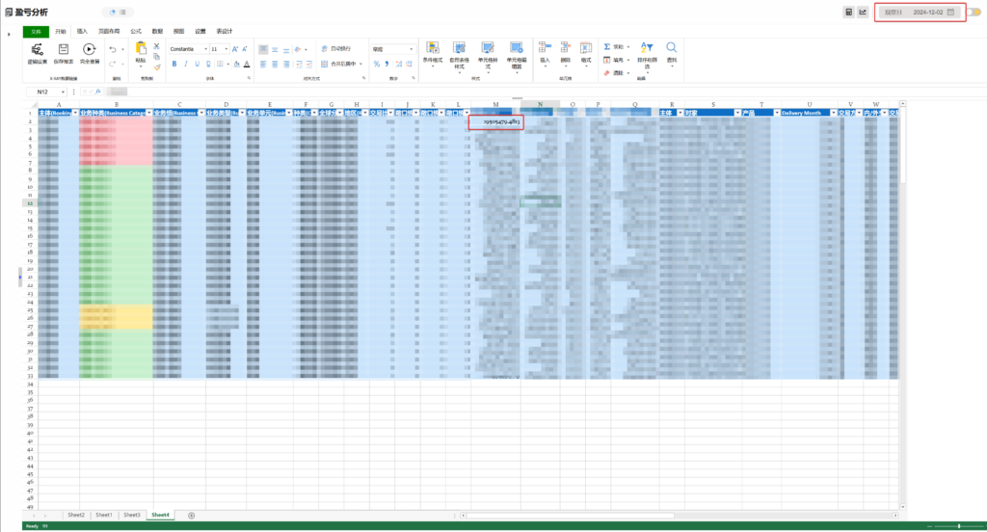This screenshot has width=987, height=532.
Task: Click the 条件格式 conditional formatting icon
Action: [432, 48]
